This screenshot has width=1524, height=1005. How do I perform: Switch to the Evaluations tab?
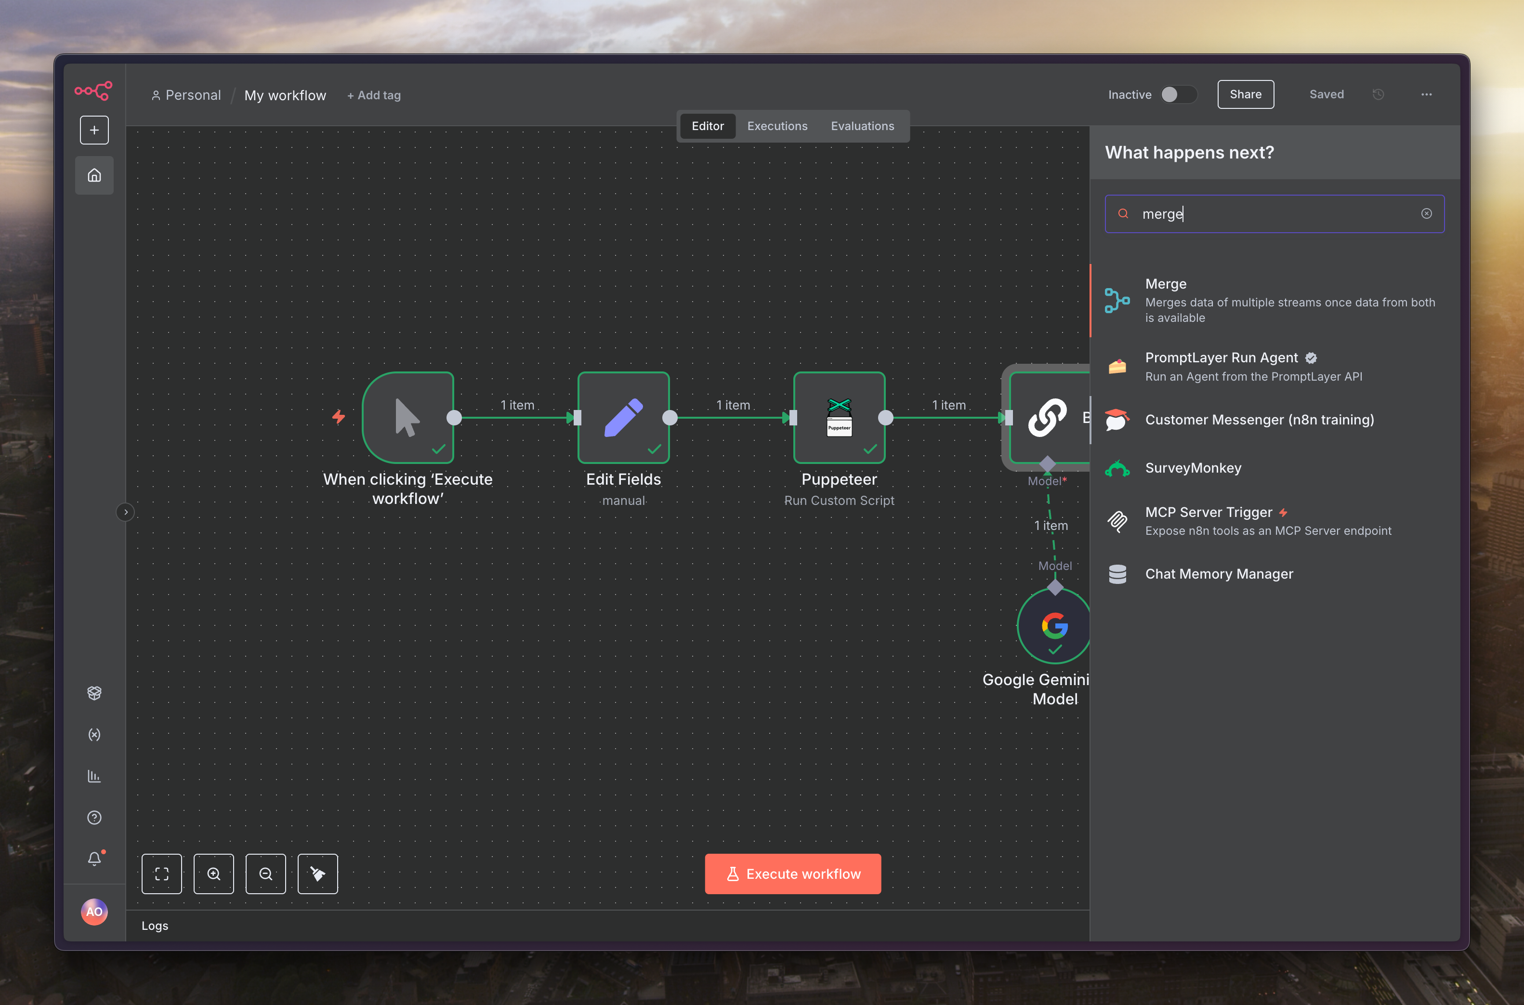pyautogui.click(x=862, y=126)
